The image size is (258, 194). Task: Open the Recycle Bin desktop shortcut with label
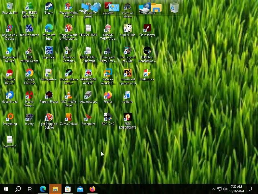(10, 8)
